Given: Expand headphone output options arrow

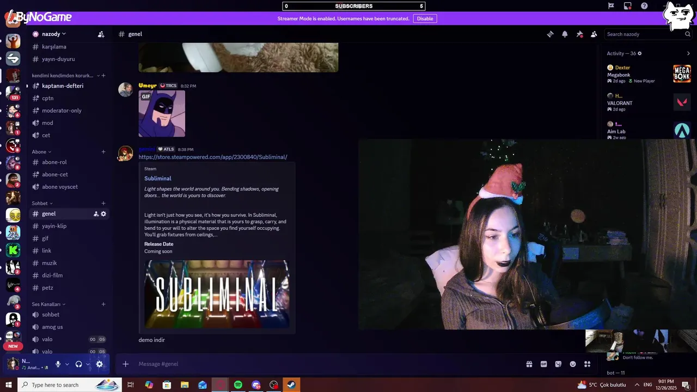Looking at the screenshot, I should [88, 364].
